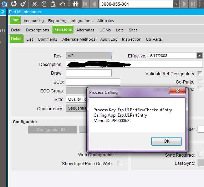Click the Draw input field
Image resolution: width=204 pixels, height=187 pixels.
[89, 73]
